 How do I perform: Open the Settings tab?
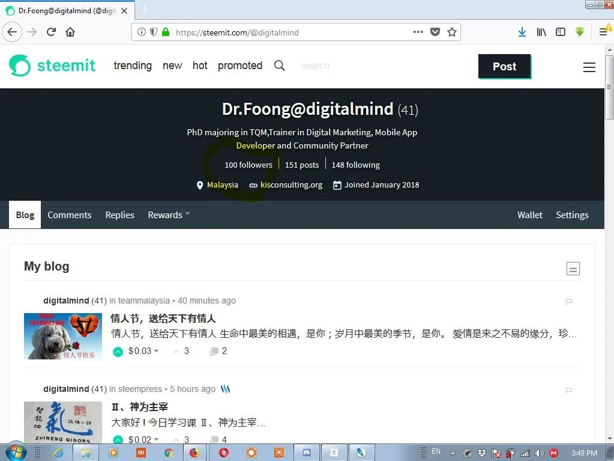click(x=572, y=215)
